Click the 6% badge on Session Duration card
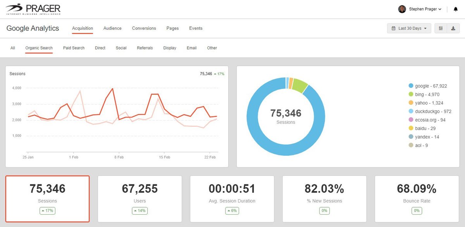Image resolution: width=465 pixels, height=227 pixels. click(232, 211)
